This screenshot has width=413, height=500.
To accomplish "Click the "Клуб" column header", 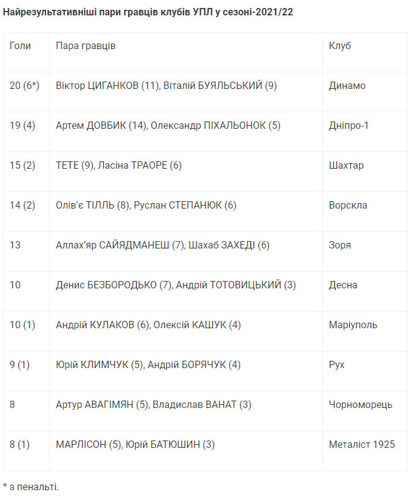I will pos(340,46).
